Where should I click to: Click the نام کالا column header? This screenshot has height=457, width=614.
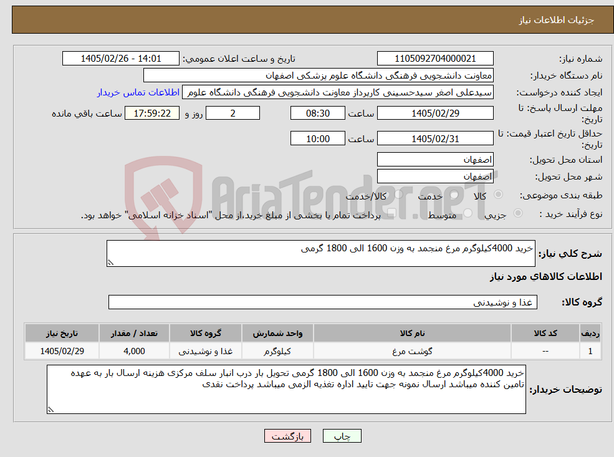(x=412, y=334)
